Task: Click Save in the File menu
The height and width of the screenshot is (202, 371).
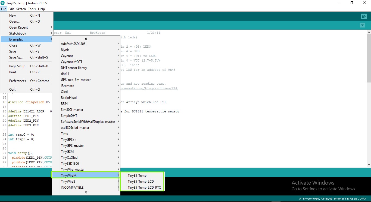Action: [x=27, y=51]
